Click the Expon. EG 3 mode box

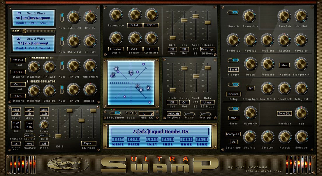pyautogui.click(x=89, y=143)
